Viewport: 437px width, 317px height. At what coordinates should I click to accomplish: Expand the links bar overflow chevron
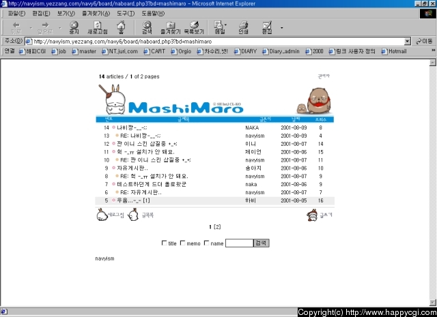coord(433,50)
